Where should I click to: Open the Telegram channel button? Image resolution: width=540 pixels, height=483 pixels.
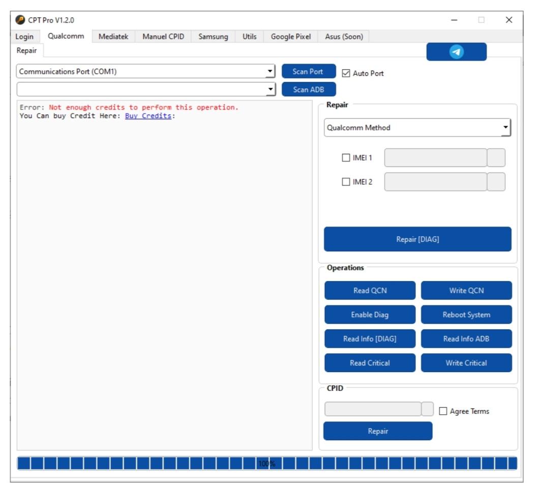456,52
